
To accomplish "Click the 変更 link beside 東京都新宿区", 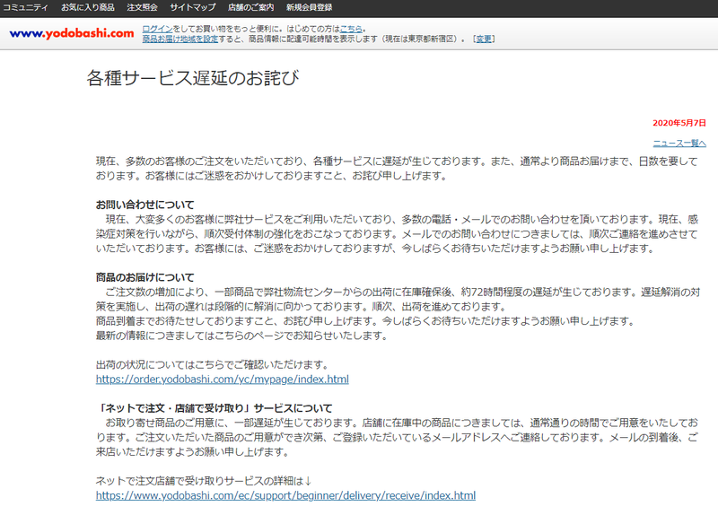I will coord(484,39).
